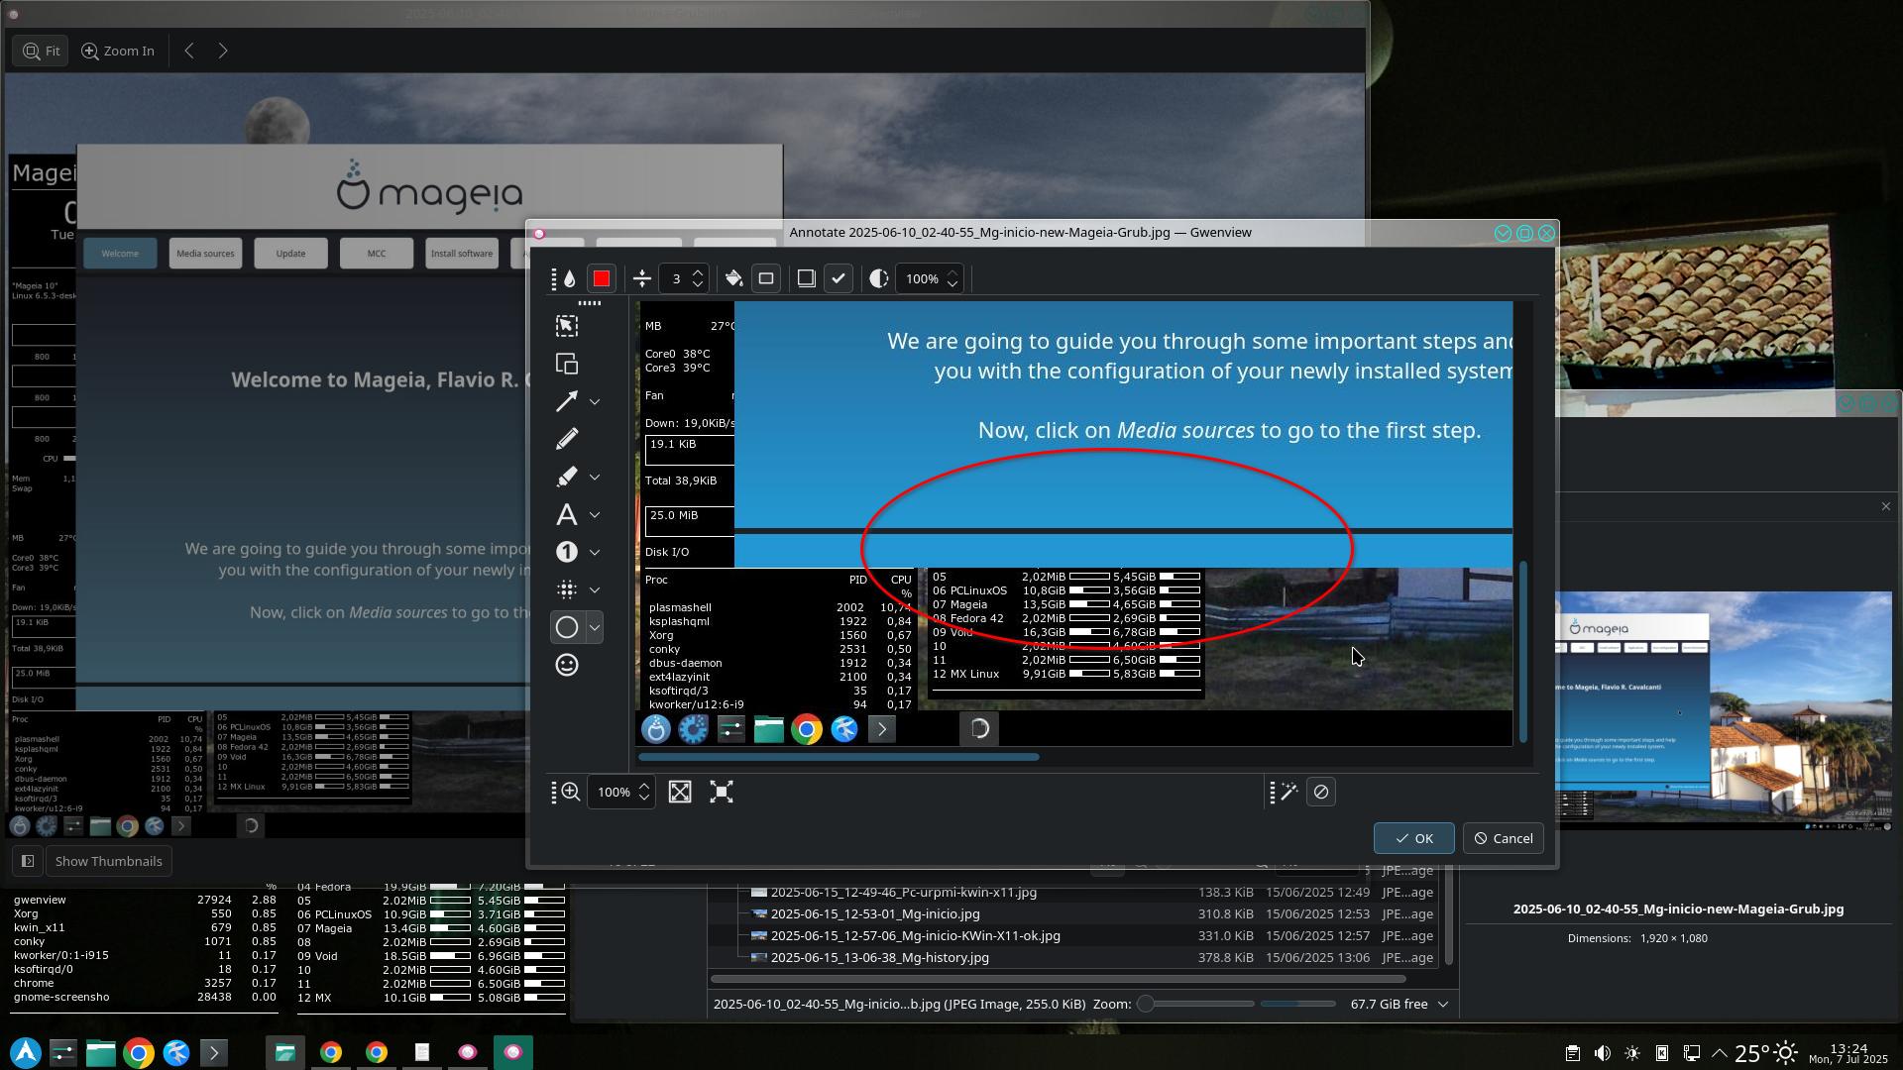Expand Number tool variants dropdown
The image size is (1903, 1070).
coord(595,552)
